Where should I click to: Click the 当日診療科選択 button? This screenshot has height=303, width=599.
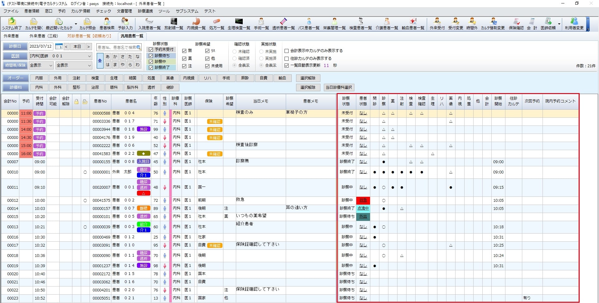(x=339, y=88)
